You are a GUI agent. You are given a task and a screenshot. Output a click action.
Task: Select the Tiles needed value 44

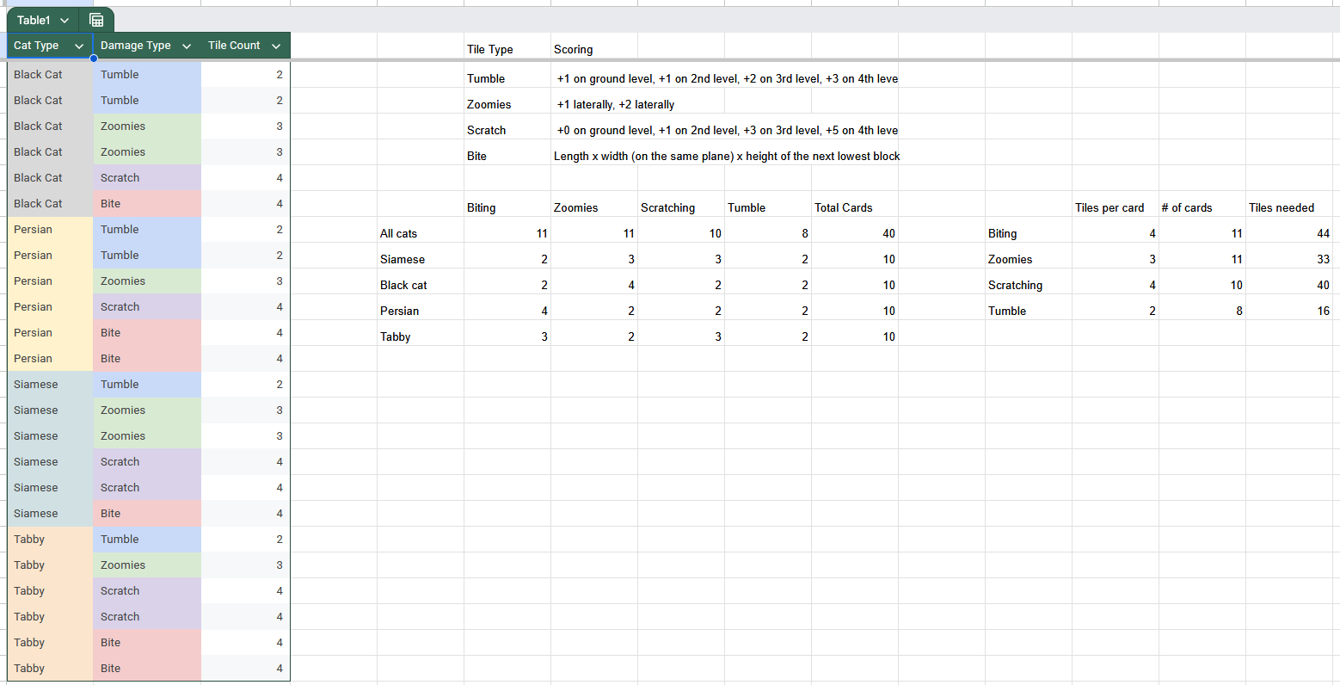tap(1322, 233)
